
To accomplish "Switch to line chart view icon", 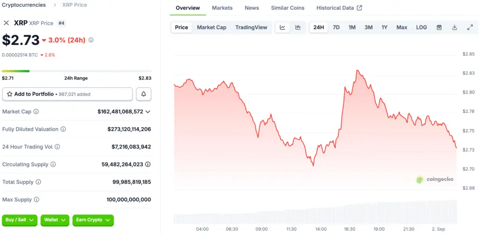I will pyautogui.click(x=283, y=28).
